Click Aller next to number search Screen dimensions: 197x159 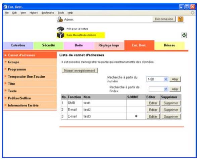175,79
